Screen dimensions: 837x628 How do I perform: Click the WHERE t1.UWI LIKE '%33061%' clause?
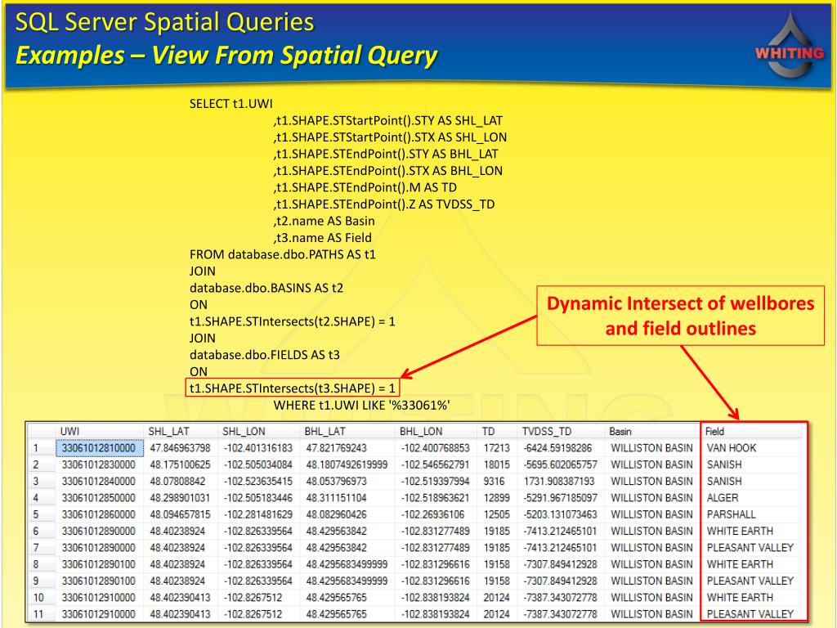[361, 406]
